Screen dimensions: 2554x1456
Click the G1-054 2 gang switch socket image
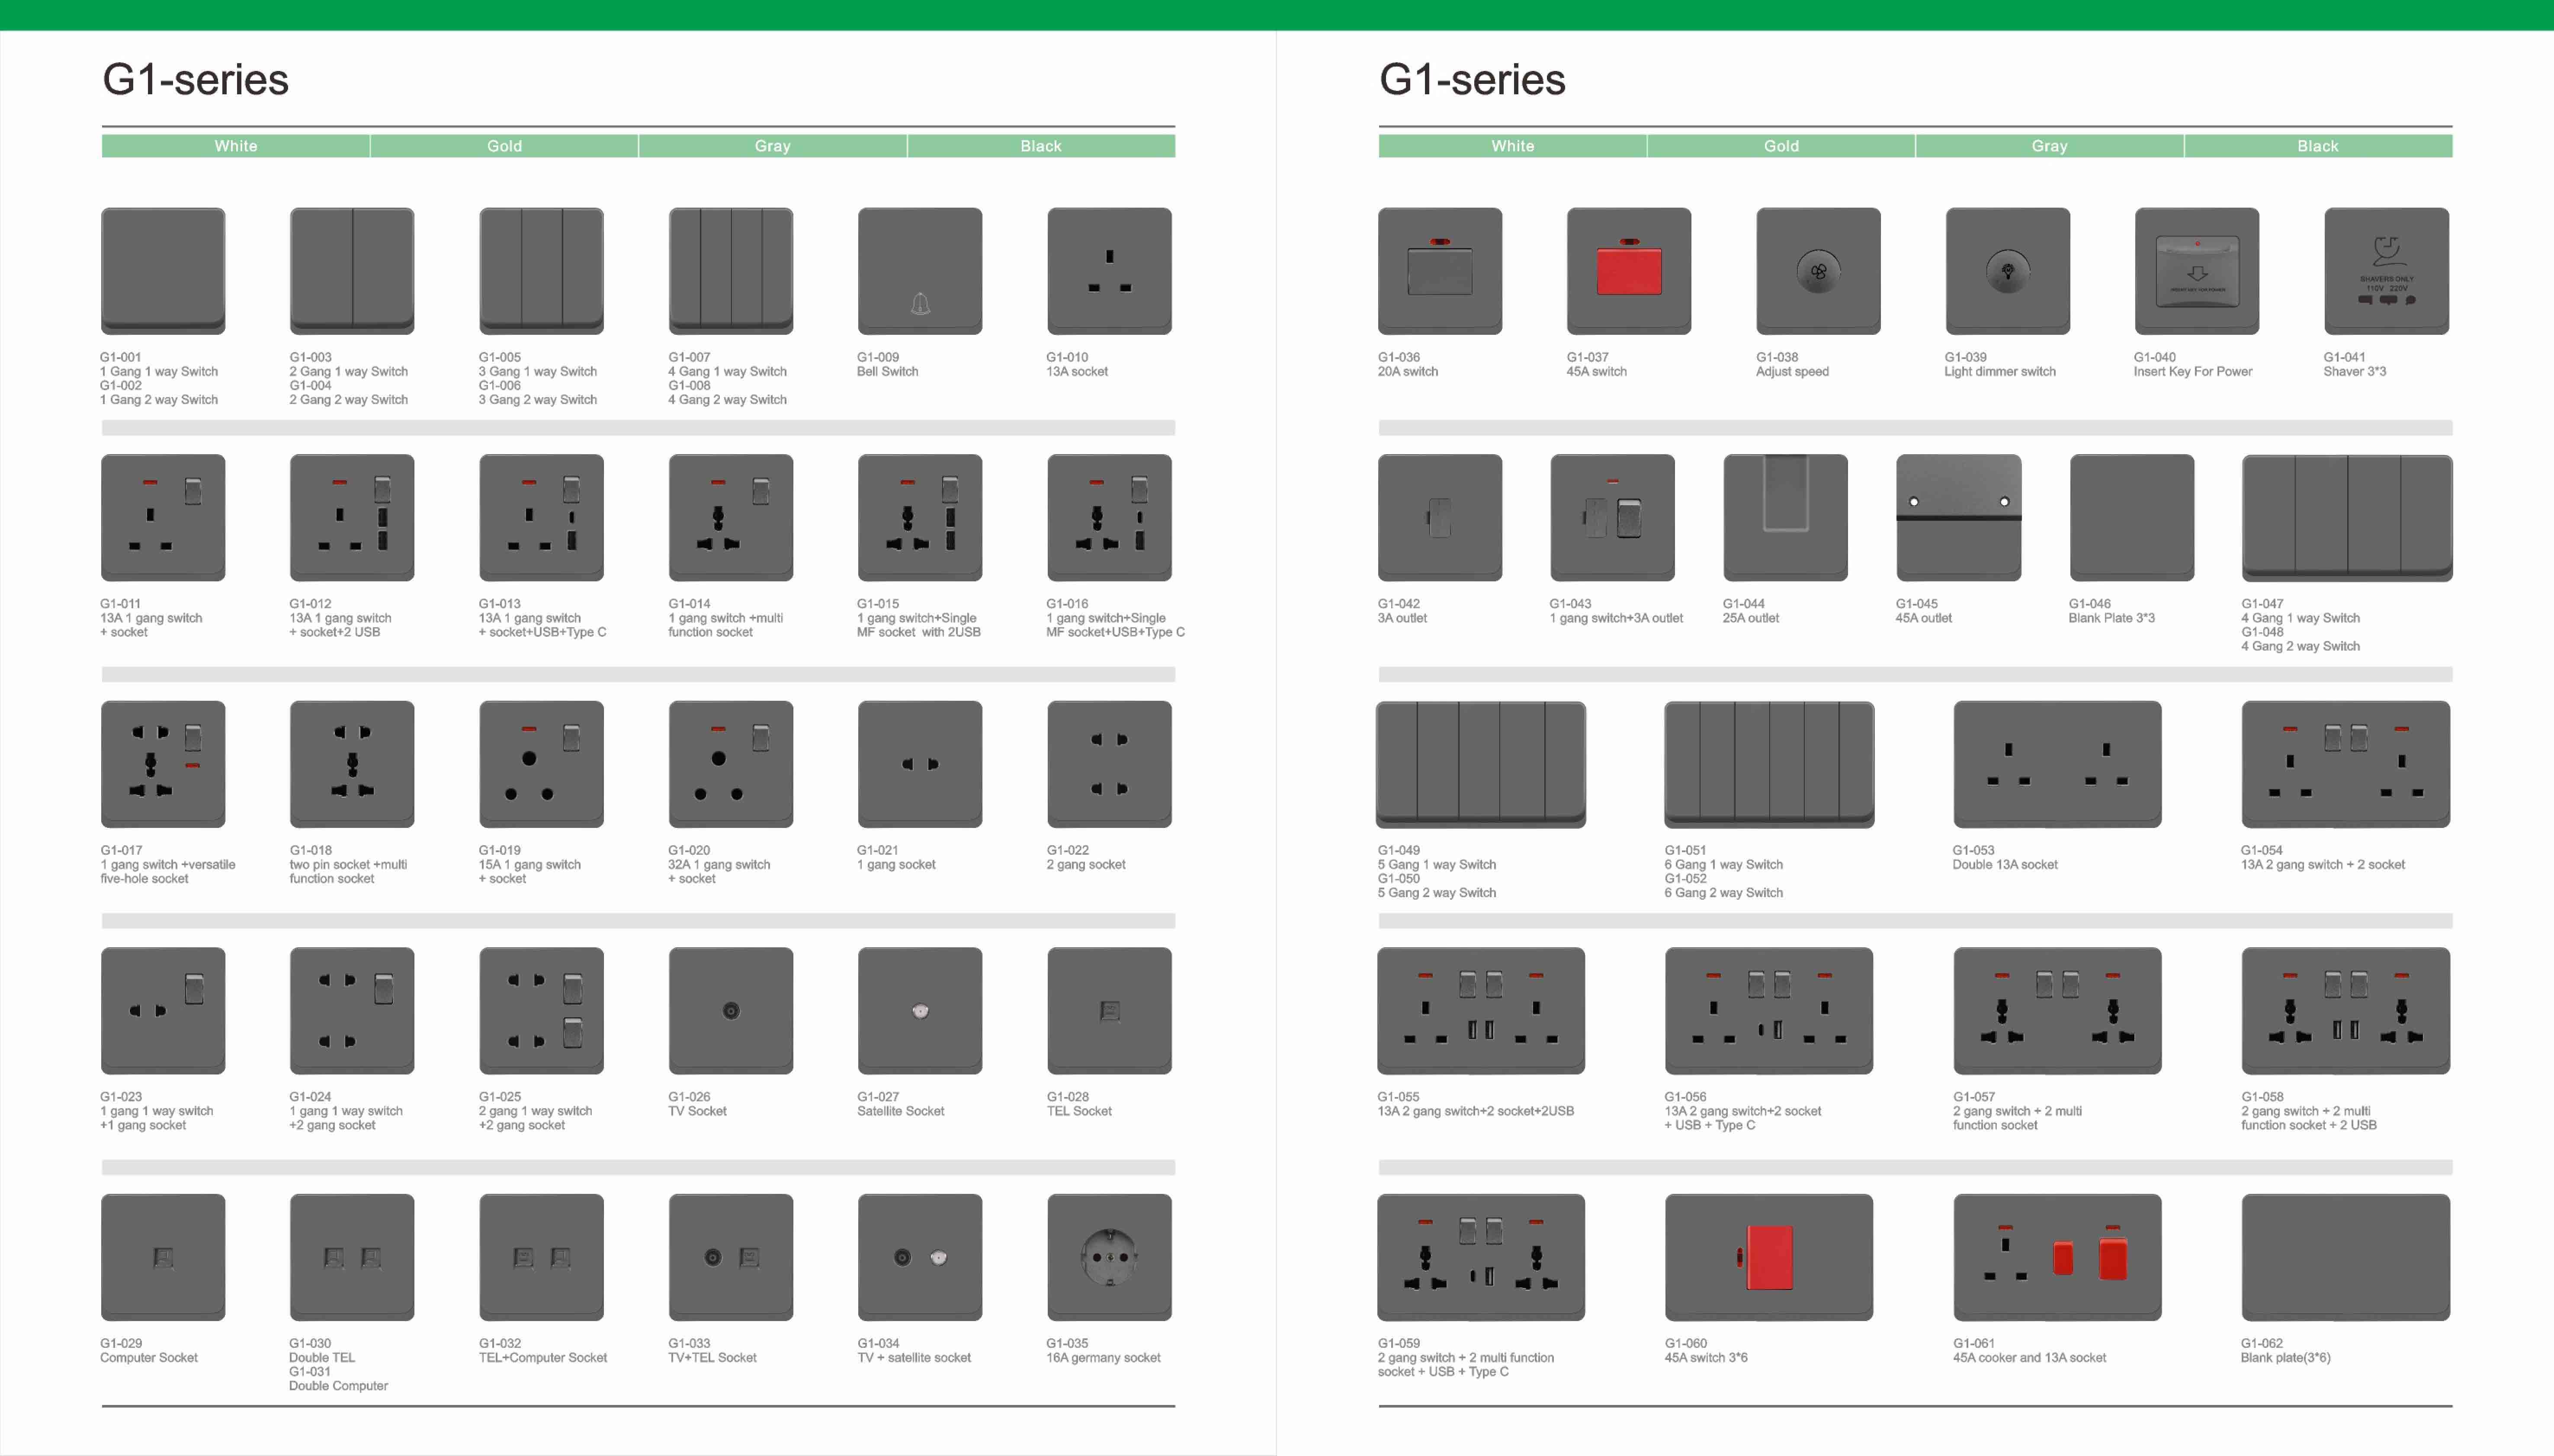pyautogui.click(x=2346, y=764)
